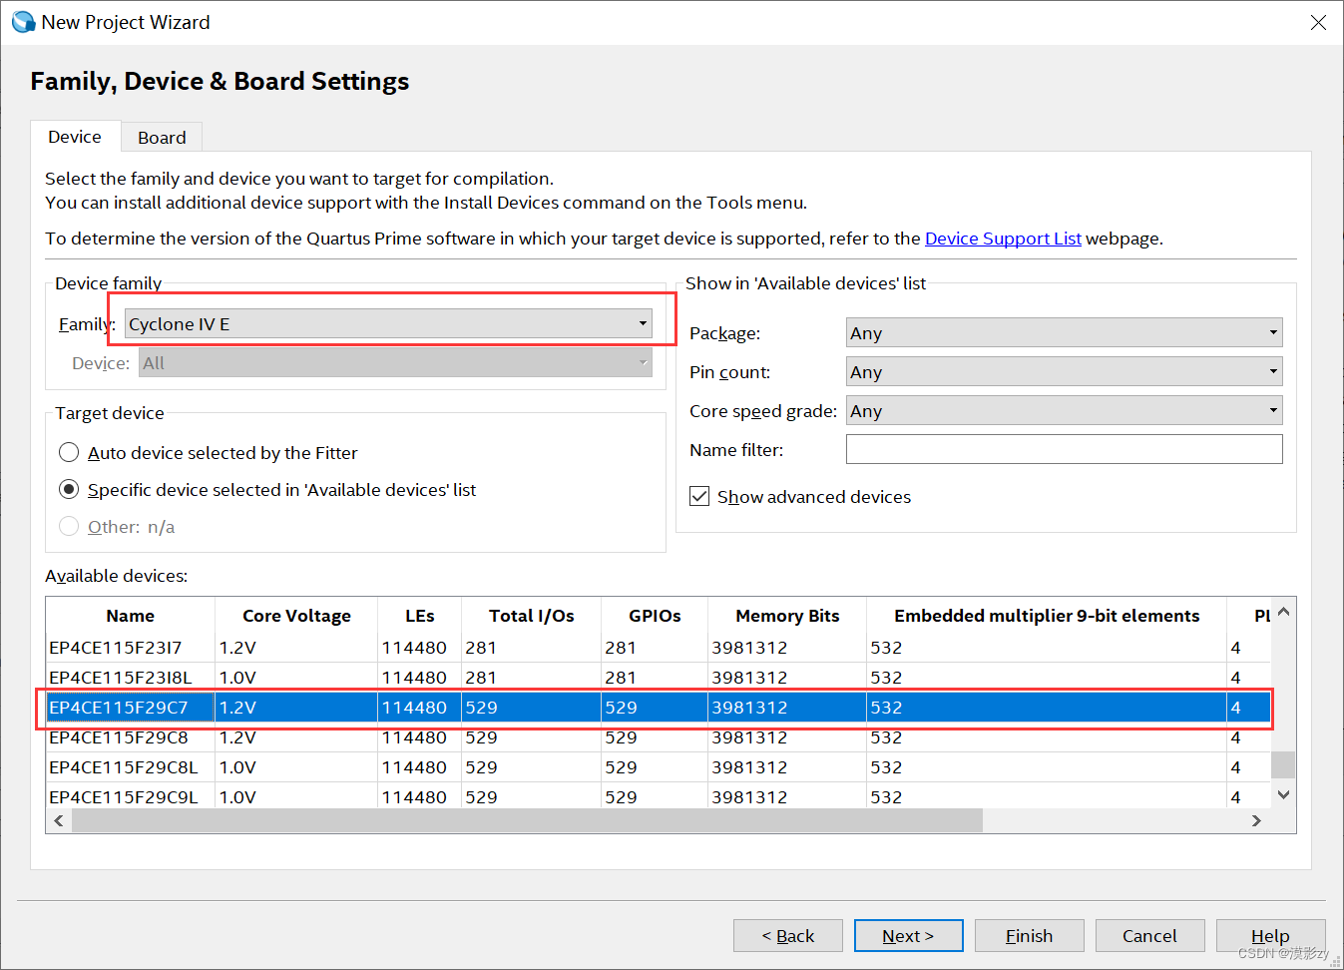Image resolution: width=1344 pixels, height=970 pixels.
Task: Click the Name filter input field
Action: click(1064, 449)
